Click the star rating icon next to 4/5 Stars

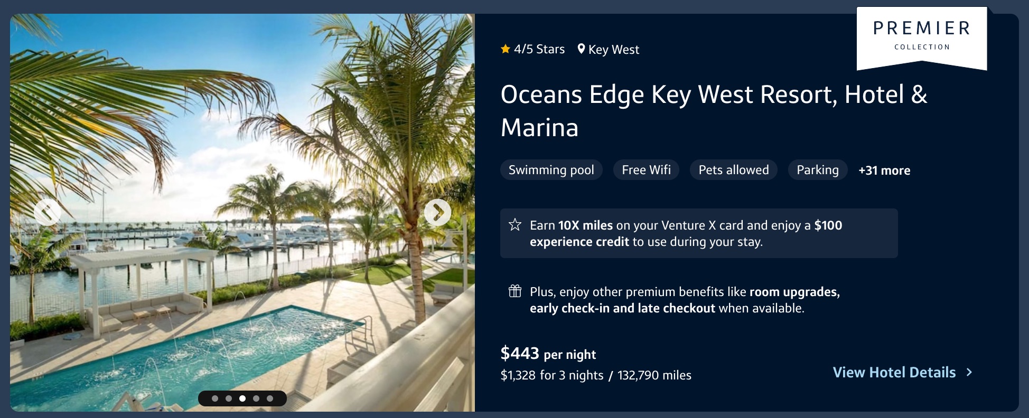pos(505,49)
